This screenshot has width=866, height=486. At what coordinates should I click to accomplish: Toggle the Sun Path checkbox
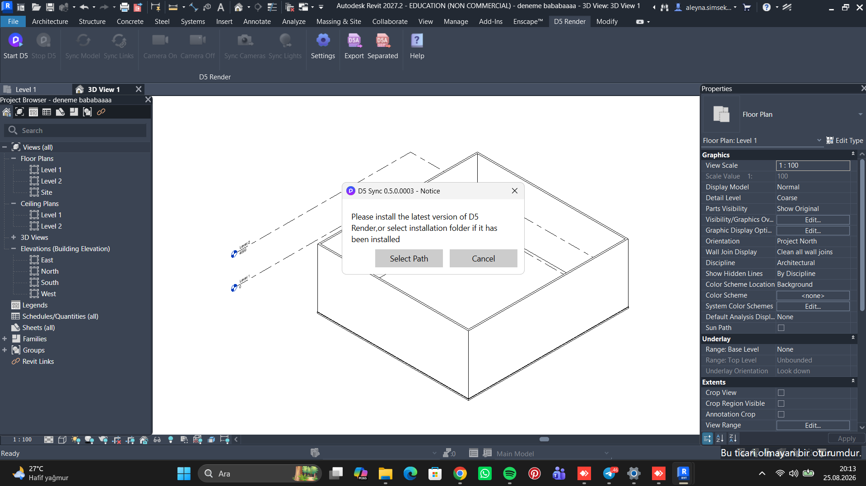click(x=781, y=328)
